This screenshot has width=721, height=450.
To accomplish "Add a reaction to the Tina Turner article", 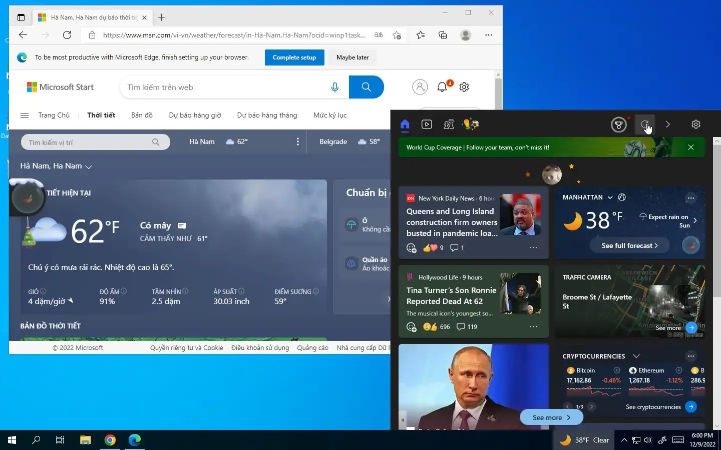I will [x=412, y=327].
